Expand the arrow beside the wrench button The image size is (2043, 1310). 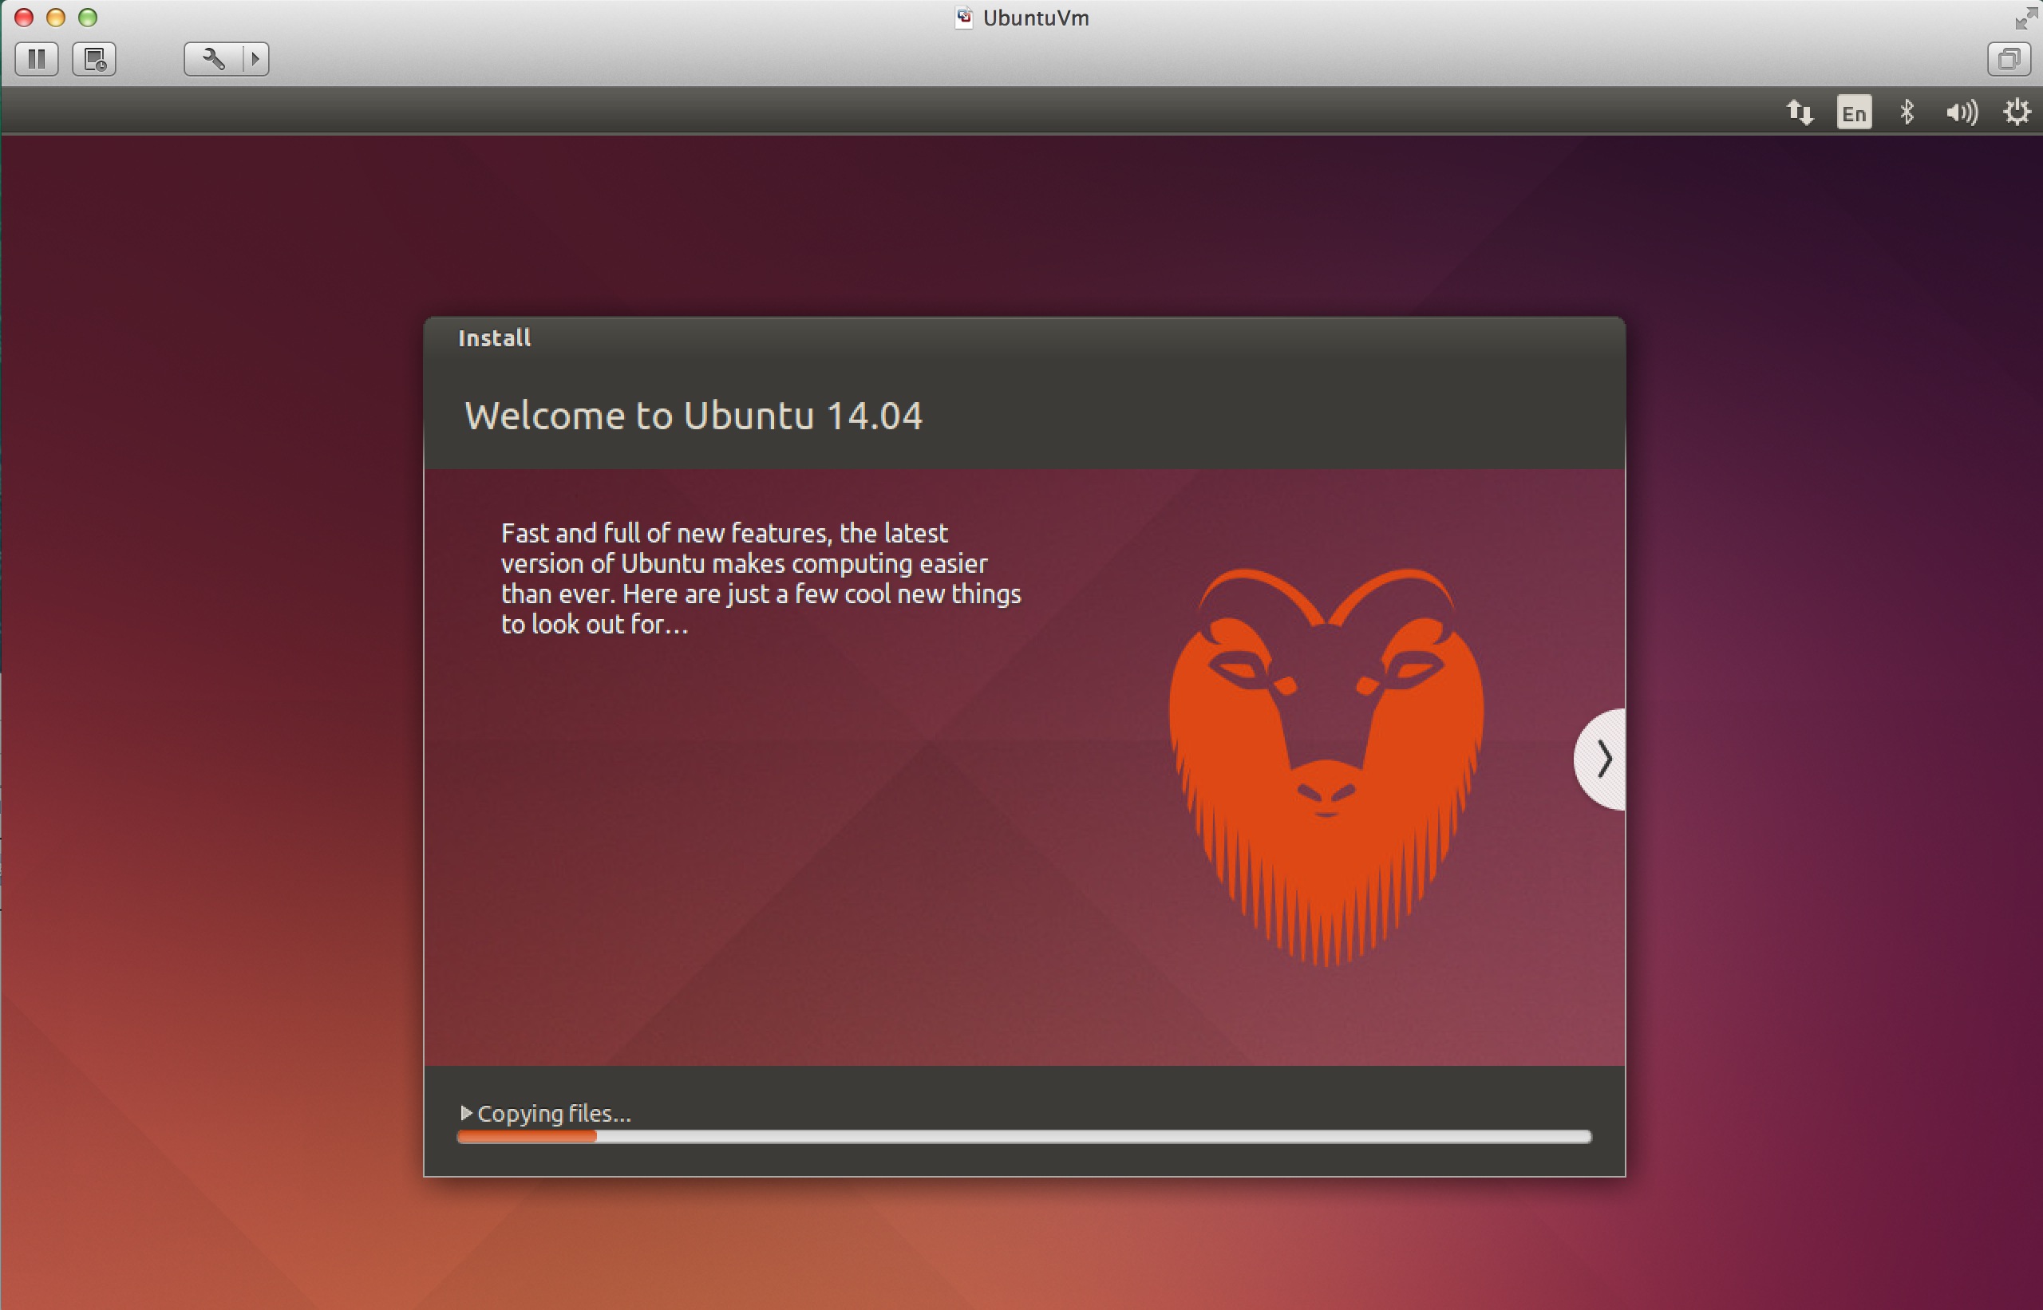[x=255, y=59]
